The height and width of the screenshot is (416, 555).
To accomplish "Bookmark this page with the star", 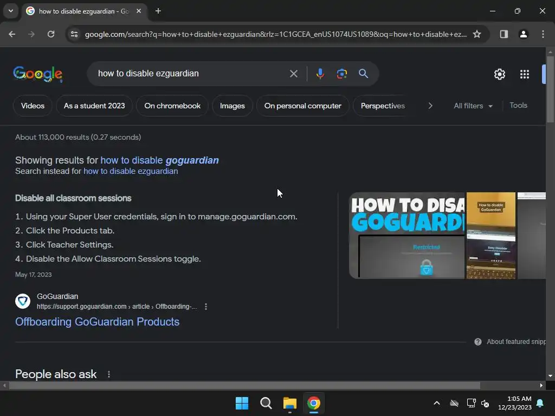I will point(477,34).
